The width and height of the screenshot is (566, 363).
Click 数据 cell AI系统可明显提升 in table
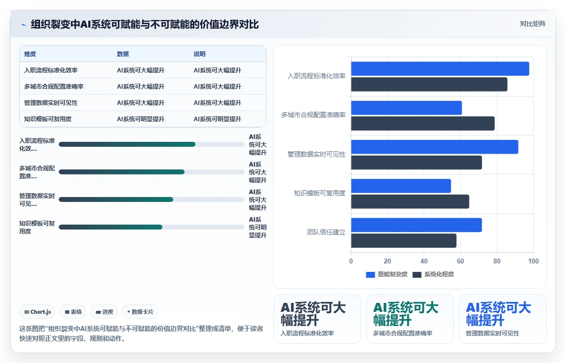[x=141, y=119]
